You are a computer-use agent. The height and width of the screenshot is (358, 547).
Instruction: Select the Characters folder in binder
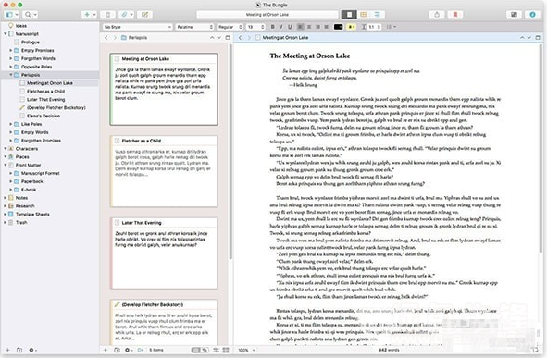[27, 149]
